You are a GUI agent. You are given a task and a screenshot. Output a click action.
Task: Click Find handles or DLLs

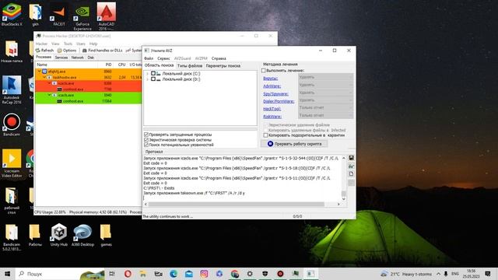102,51
